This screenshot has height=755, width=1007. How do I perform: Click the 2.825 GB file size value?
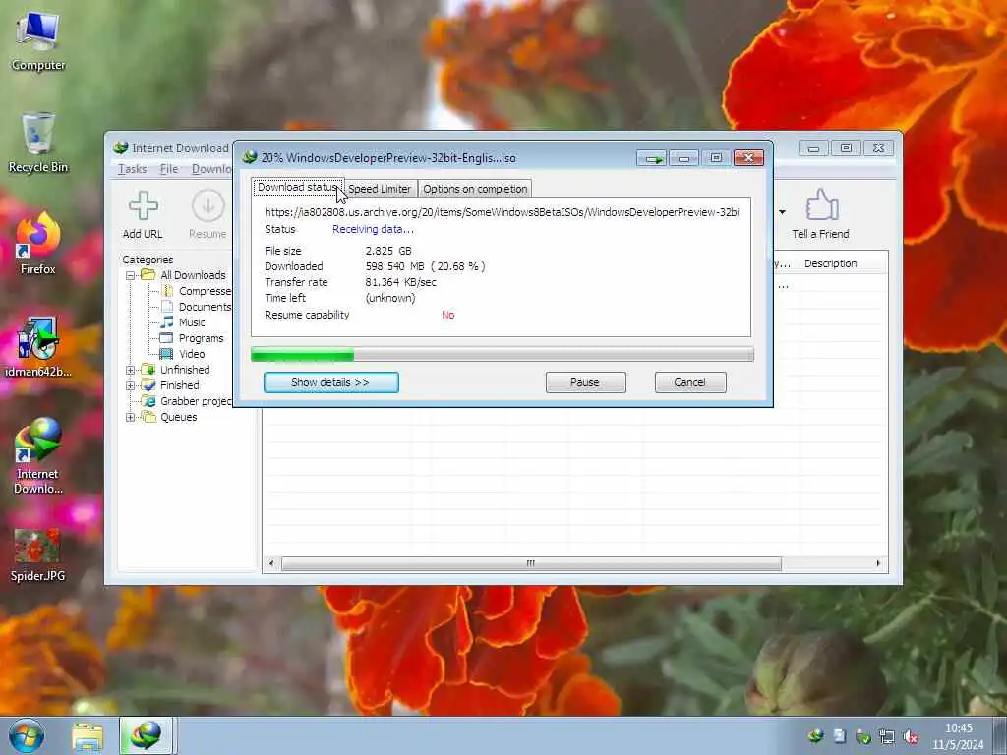388,251
